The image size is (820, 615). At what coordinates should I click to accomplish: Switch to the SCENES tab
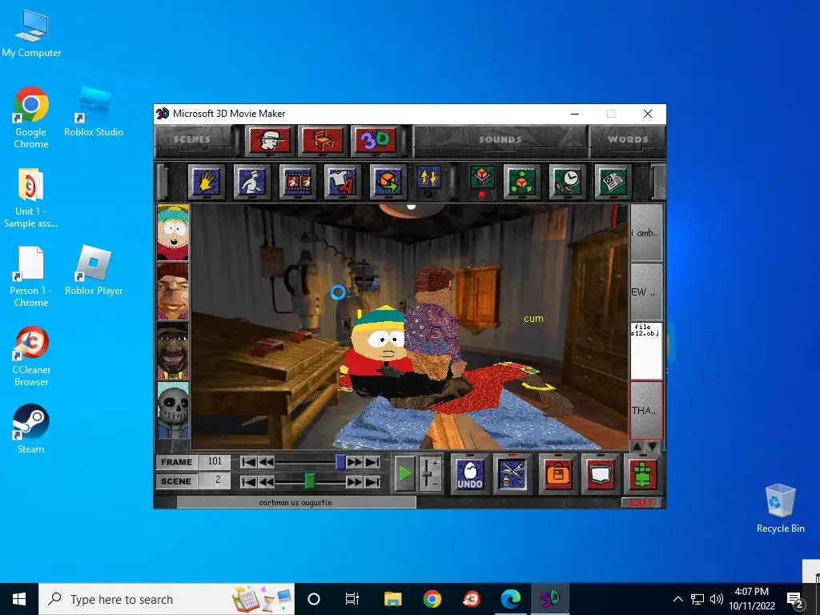(192, 139)
